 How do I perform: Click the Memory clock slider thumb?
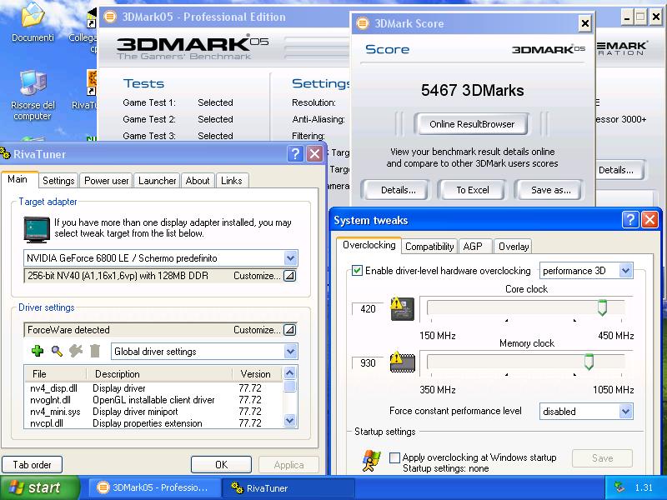(589, 362)
